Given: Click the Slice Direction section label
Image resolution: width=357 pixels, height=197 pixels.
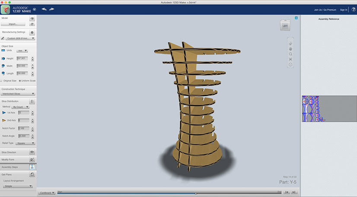Looking at the screenshot, I should coord(9,152).
